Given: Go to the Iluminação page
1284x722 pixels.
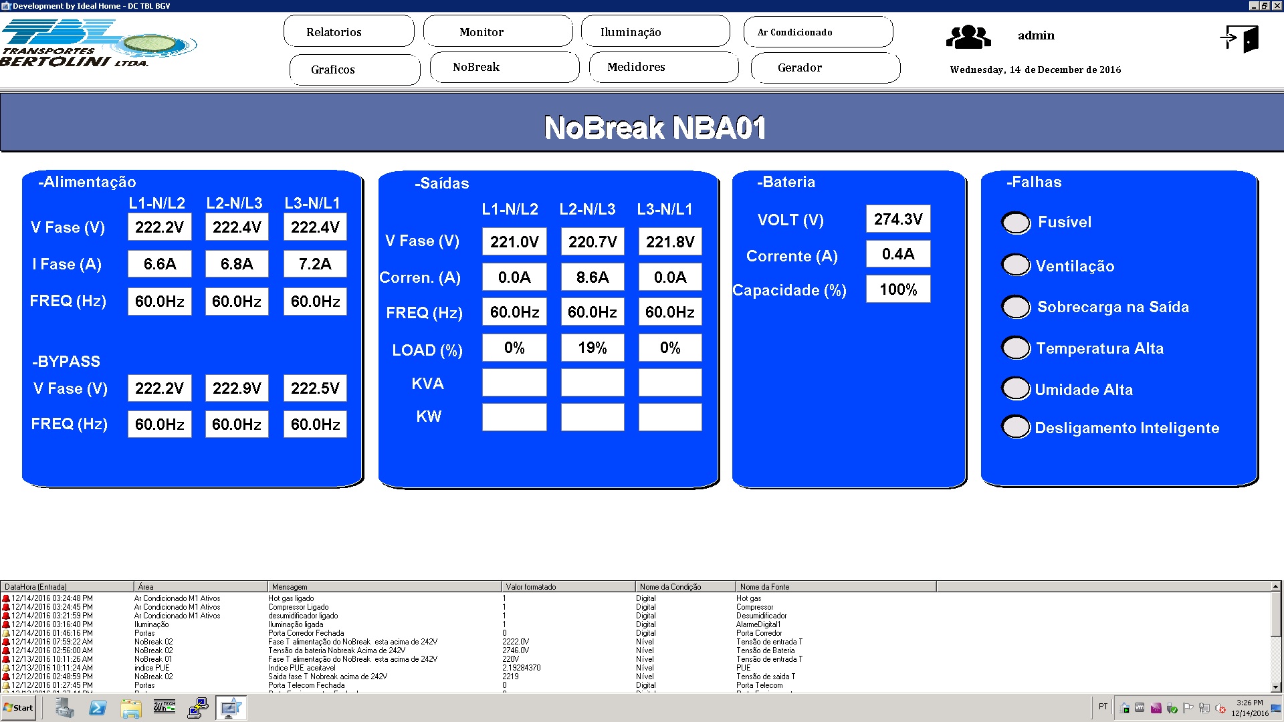Looking at the screenshot, I should pyautogui.click(x=655, y=31).
